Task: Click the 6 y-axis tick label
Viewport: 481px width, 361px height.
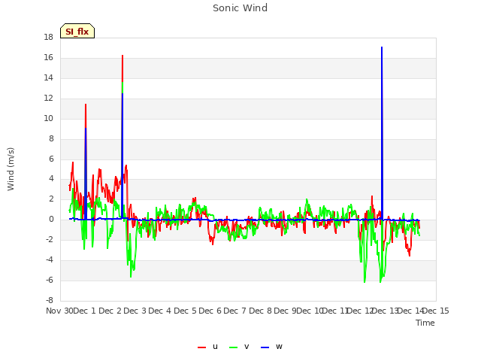Action: click(x=51, y=159)
